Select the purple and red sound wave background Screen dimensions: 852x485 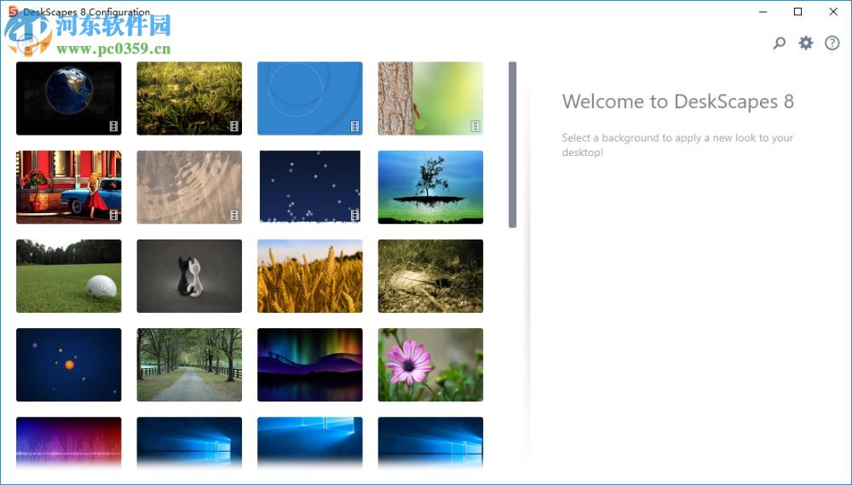[x=69, y=442]
